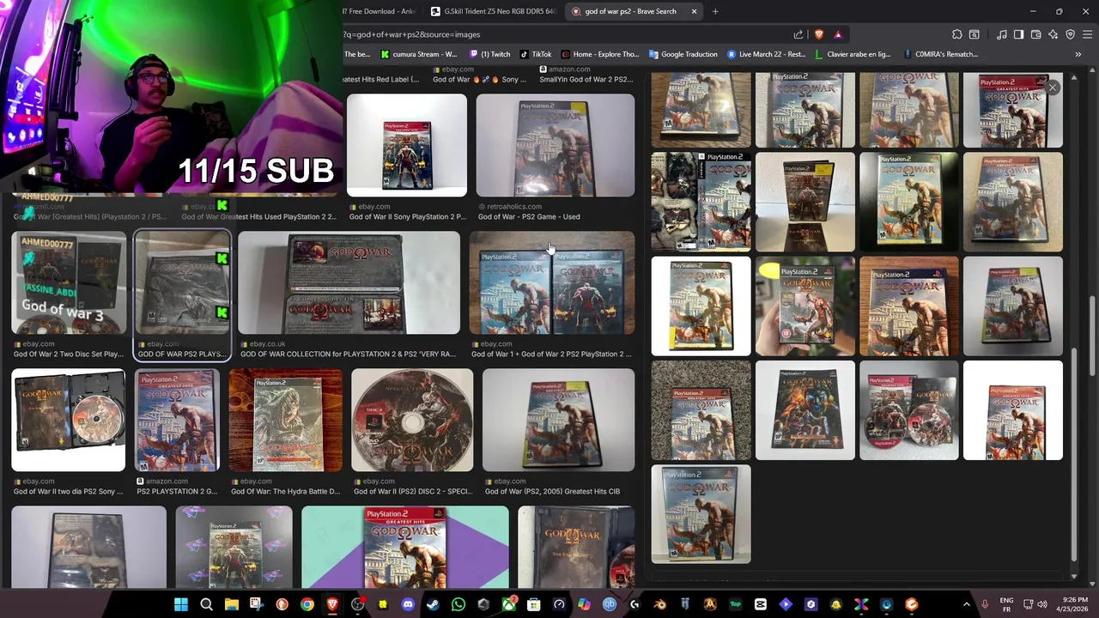Open 'God of War II Sony PlayStation 2 P...' result

407,144
